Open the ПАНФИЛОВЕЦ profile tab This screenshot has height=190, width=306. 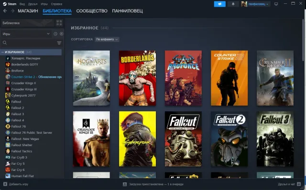coord(127,11)
